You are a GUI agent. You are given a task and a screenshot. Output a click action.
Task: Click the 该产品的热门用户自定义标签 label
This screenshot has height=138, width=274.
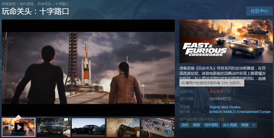pos(203,120)
